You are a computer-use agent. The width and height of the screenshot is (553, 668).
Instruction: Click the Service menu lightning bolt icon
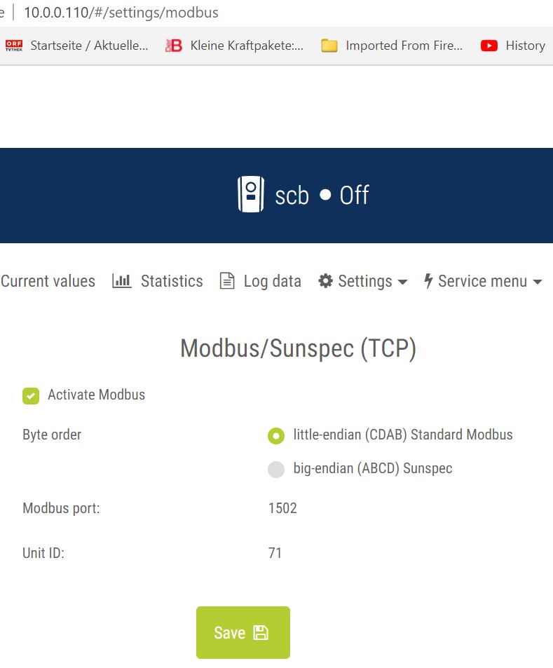(428, 281)
